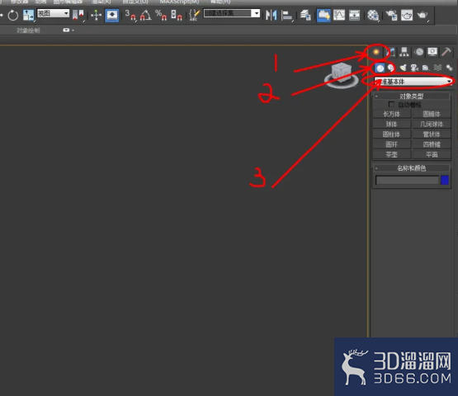
Task: Click the Render Production teapot icon
Action: point(423,15)
